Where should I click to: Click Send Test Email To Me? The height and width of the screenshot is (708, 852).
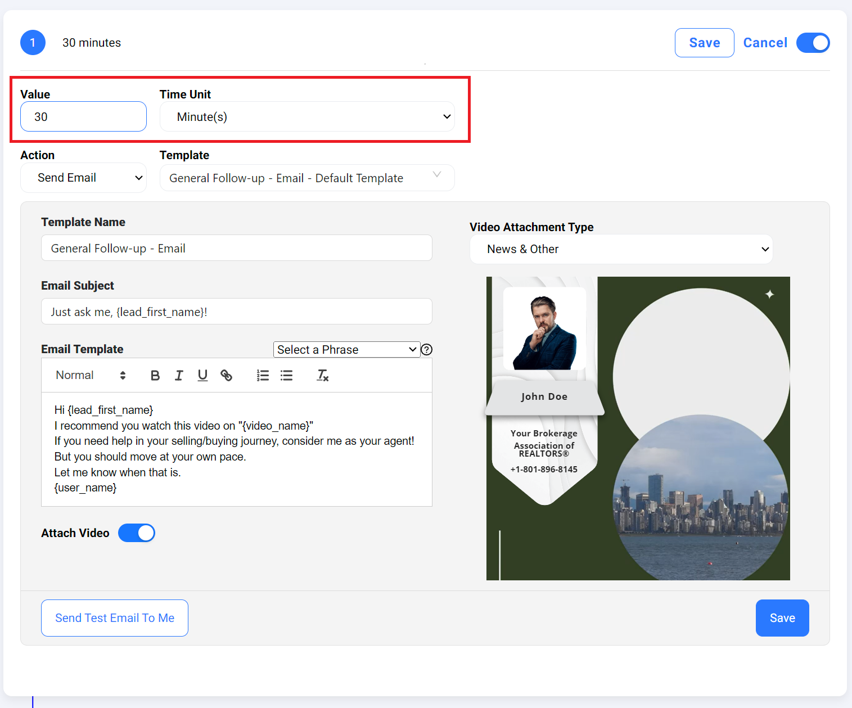115,618
